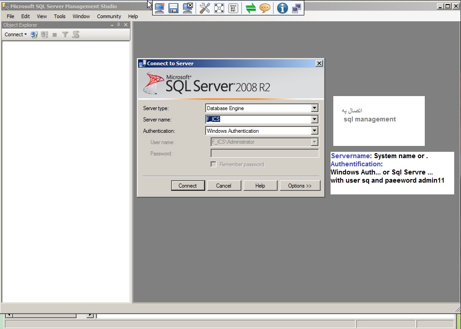Click the green file transfer arrows icon
The height and width of the screenshot is (329, 461).
(x=251, y=8)
